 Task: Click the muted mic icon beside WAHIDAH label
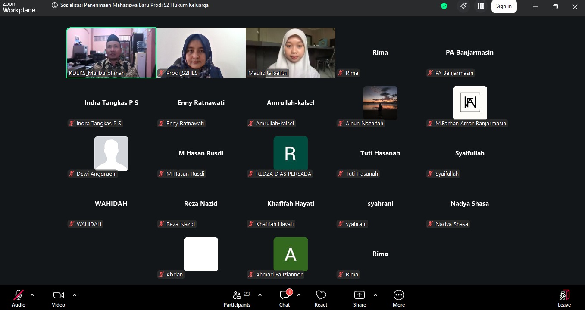(x=72, y=224)
